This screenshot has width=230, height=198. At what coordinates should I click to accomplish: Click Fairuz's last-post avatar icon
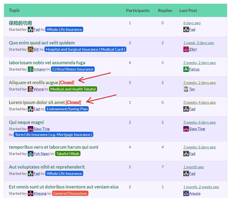coord(186,69)
